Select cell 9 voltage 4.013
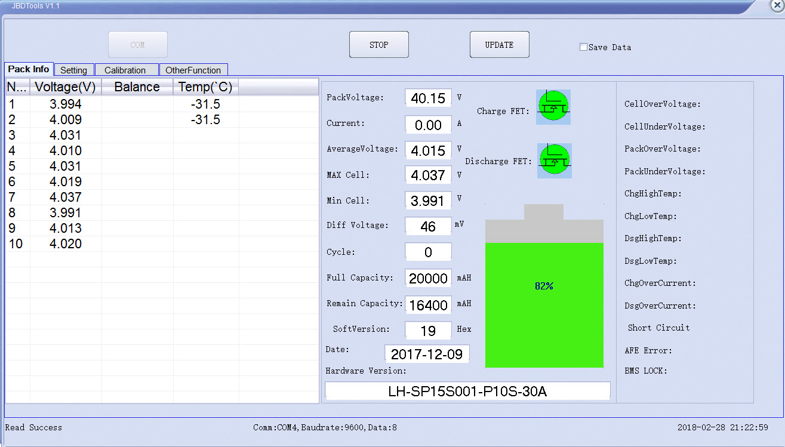 [66, 229]
